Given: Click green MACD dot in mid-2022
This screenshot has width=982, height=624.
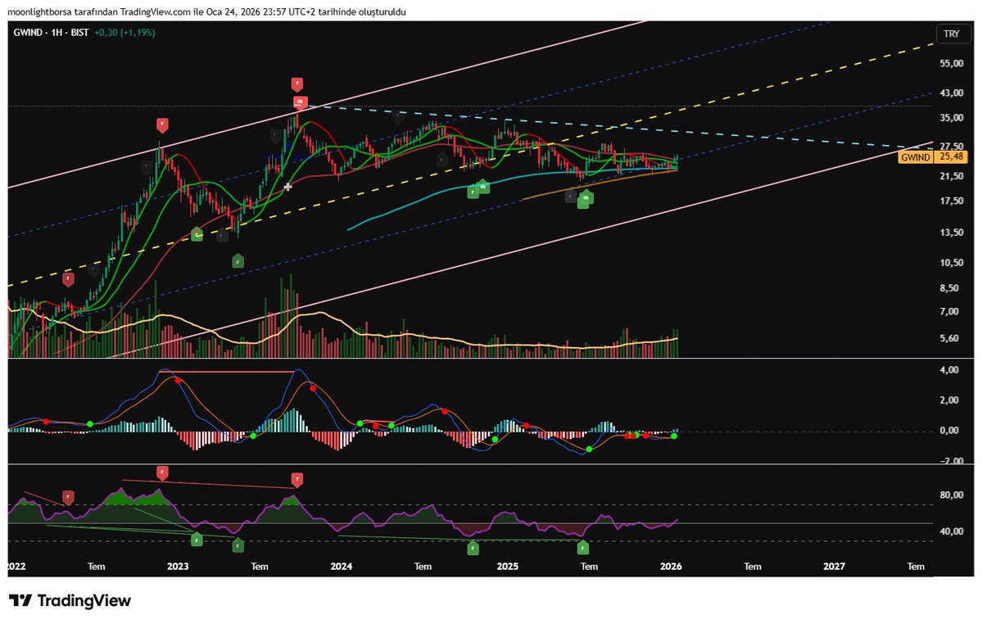Looking at the screenshot, I should click(x=89, y=424).
